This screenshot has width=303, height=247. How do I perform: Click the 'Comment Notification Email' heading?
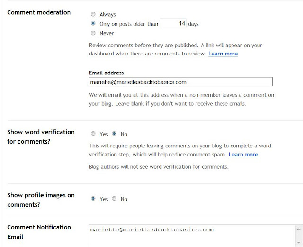(x=39, y=232)
